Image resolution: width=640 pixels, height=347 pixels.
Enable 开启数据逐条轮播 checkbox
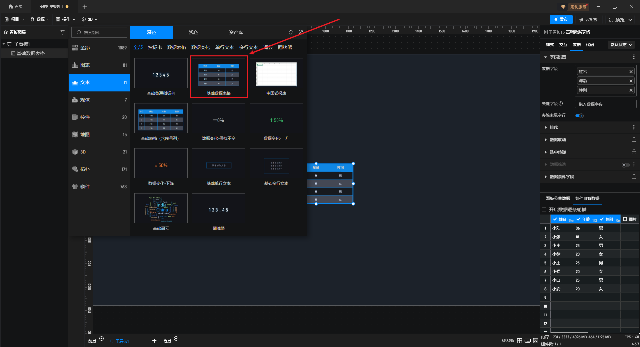(x=544, y=210)
